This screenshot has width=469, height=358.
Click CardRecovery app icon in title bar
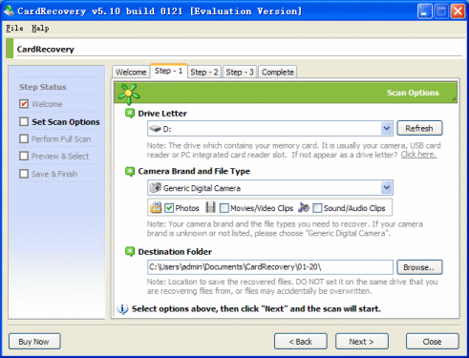click(x=9, y=11)
